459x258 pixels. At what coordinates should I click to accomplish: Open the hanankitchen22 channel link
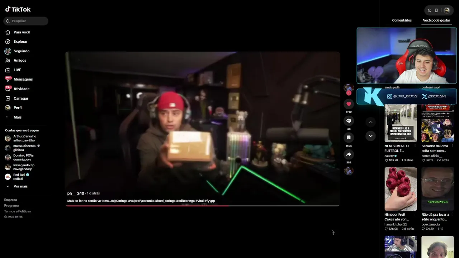coord(396,225)
